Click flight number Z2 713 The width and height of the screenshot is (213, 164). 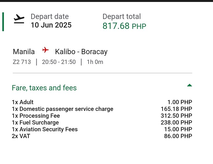[22, 62]
